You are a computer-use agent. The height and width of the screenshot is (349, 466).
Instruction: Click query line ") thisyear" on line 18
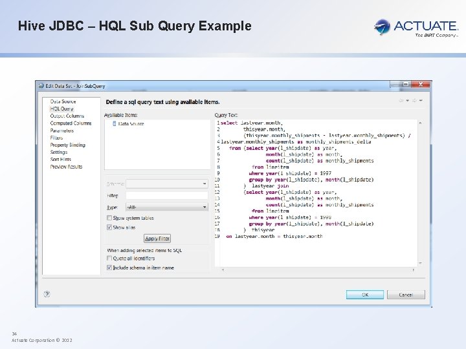click(259, 230)
